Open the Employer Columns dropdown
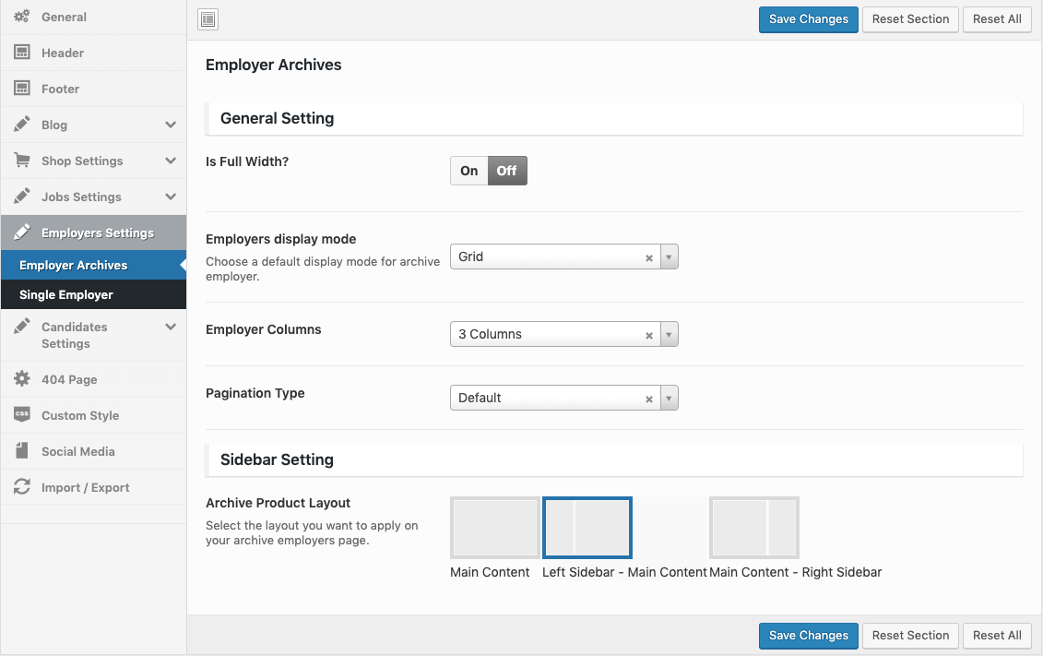Screen dimensions: 1043x656 click(x=563, y=335)
